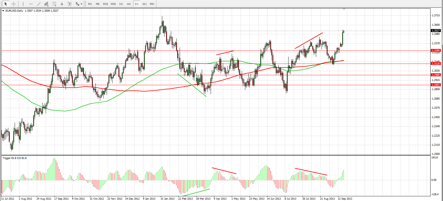
Task: Click the 9 Apr 2013 date label
Action: (x=220, y=199)
